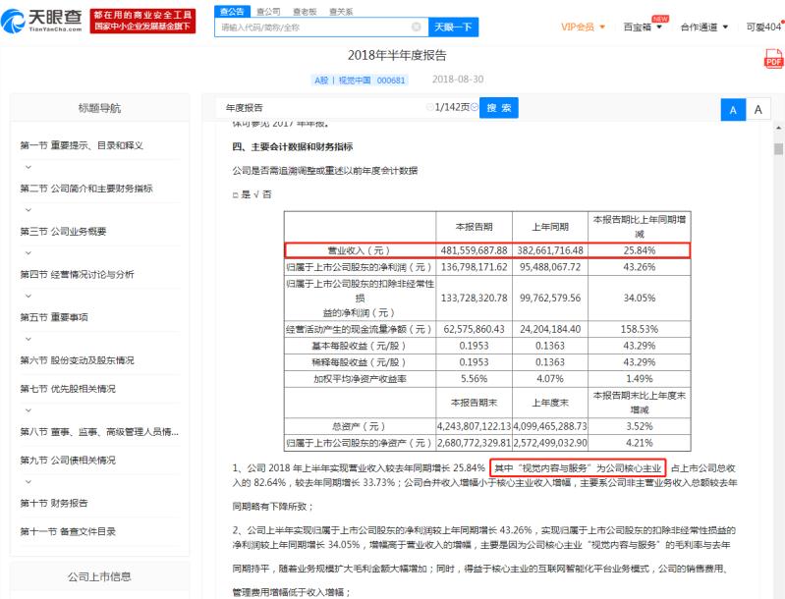
Task: Select the large font size A button
Action: click(734, 110)
